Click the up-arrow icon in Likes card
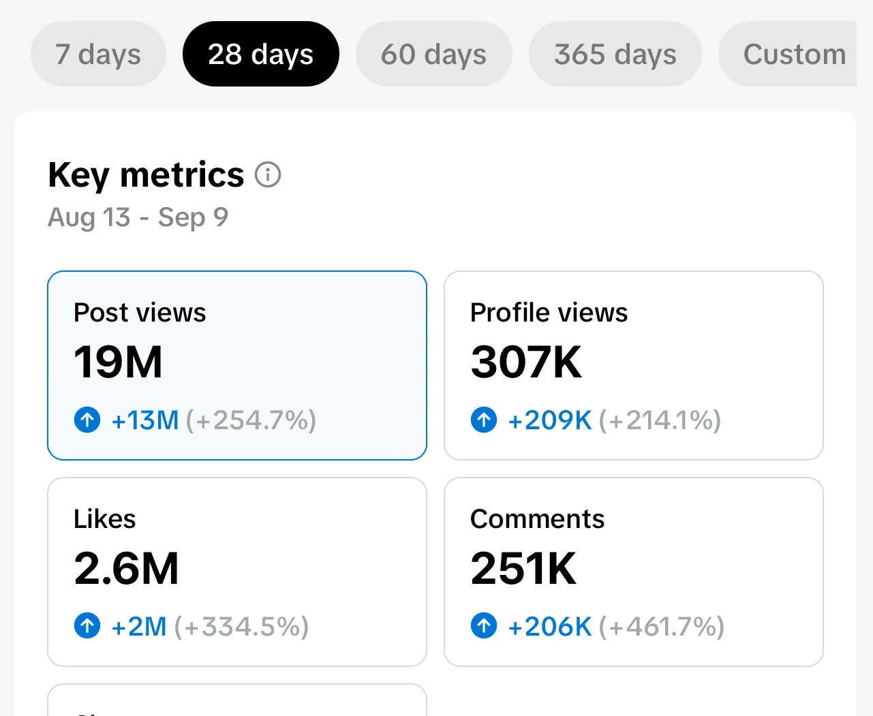 pyautogui.click(x=87, y=626)
